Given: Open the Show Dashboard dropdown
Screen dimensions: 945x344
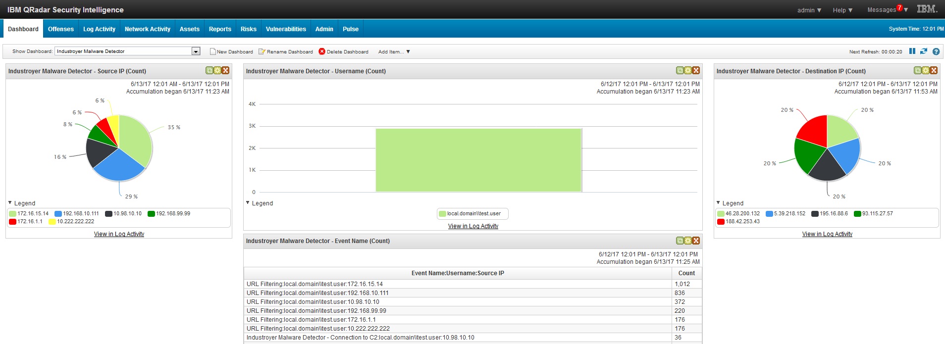Looking at the screenshot, I should 196,51.
